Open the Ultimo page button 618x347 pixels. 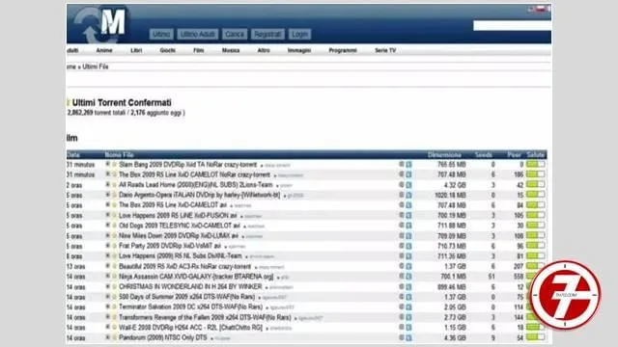[161, 35]
